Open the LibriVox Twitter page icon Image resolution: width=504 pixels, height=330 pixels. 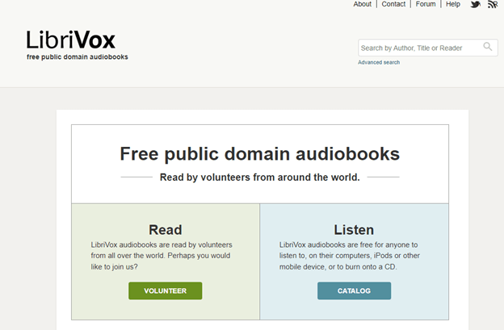click(476, 4)
